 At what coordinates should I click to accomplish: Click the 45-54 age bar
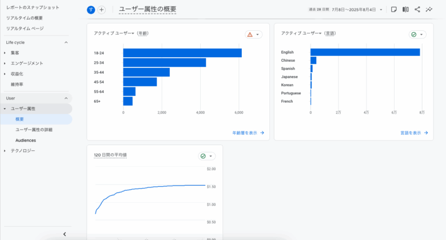(140, 82)
